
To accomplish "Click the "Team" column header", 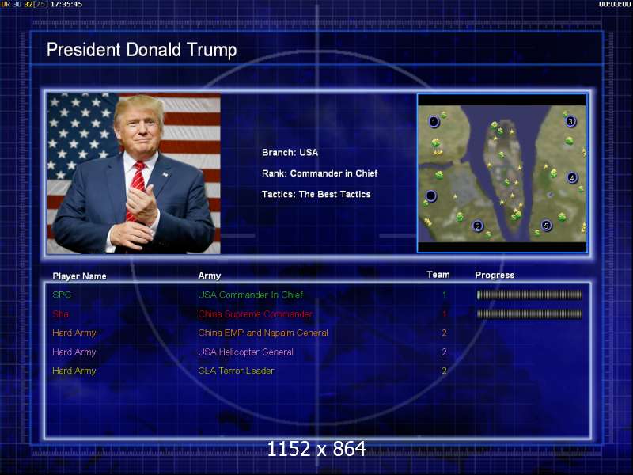I will click(x=438, y=275).
